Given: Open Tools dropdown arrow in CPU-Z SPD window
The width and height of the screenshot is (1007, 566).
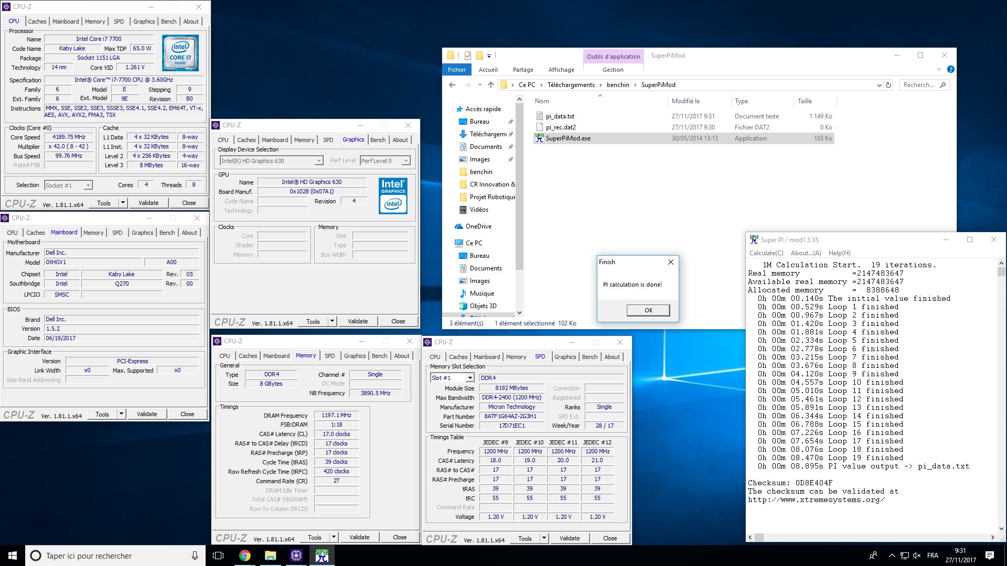Looking at the screenshot, I should pyautogui.click(x=544, y=538).
